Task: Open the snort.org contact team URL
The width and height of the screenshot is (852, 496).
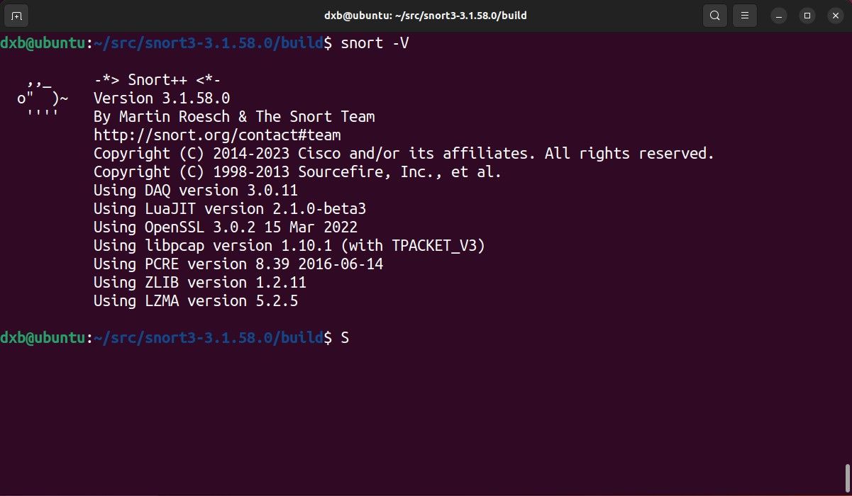Action: click(217, 135)
